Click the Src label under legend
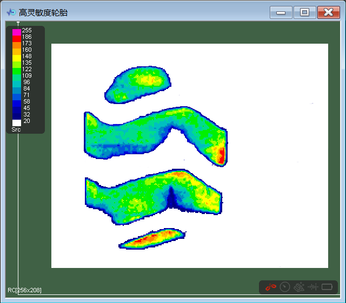 pos(16,129)
